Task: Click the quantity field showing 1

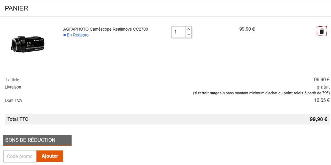Action: [x=178, y=32]
